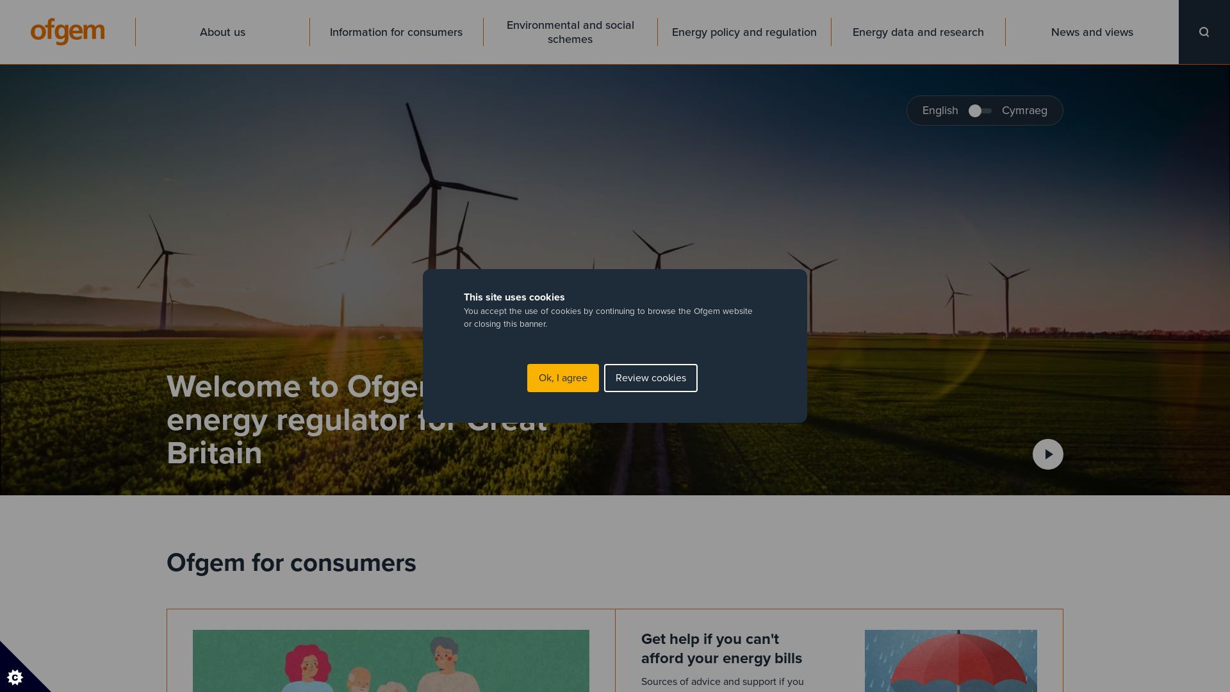This screenshot has height=692, width=1230.
Task: Click the play button to start hero video
Action: (1047, 454)
